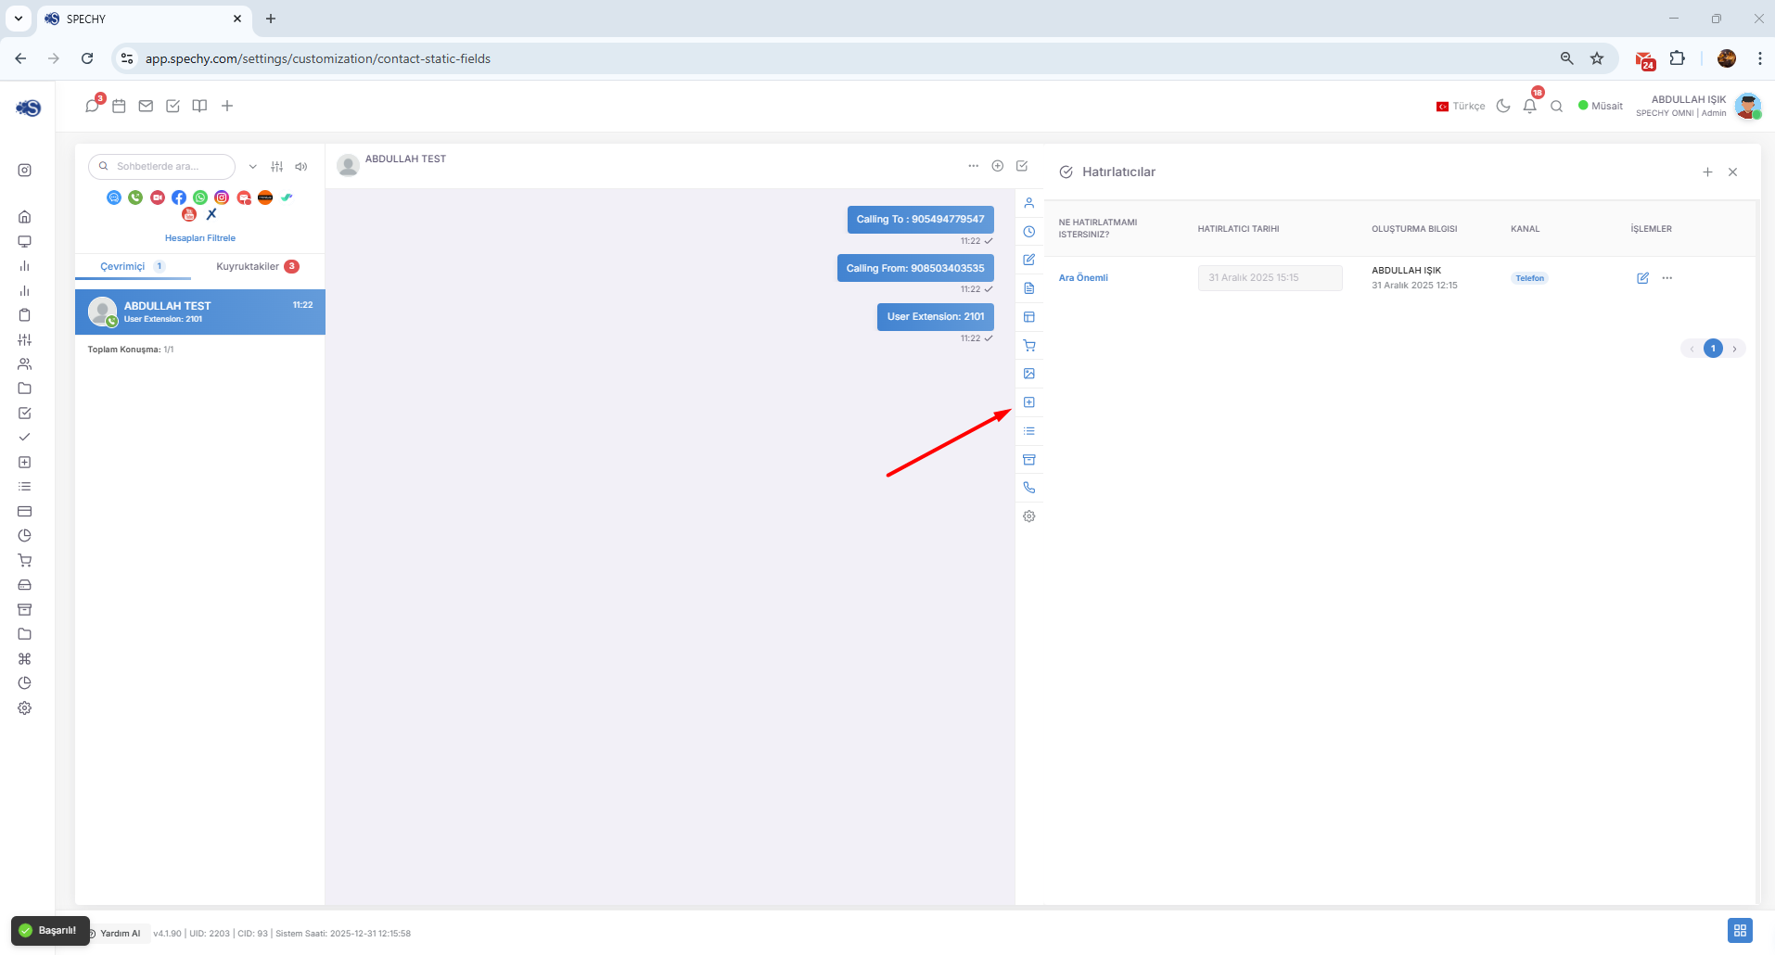Add new reminder with plus in Hatırlatıcılar
The image size is (1775, 955).
(x=1707, y=172)
